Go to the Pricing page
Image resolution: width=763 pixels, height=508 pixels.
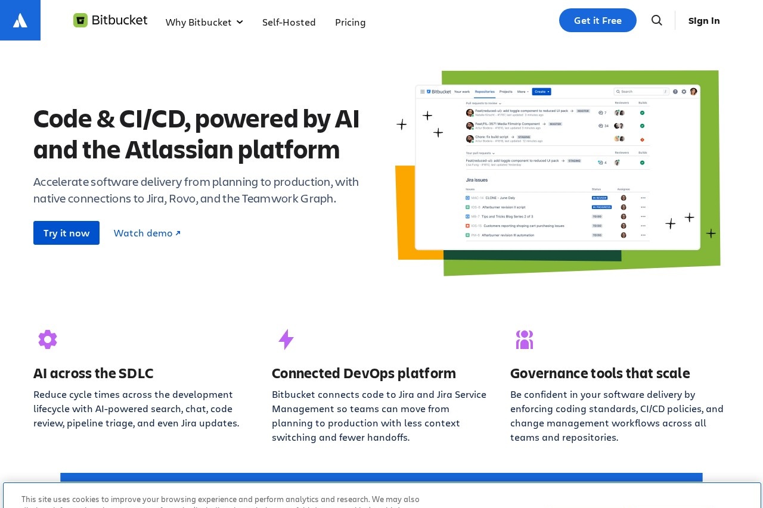click(351, 22)
